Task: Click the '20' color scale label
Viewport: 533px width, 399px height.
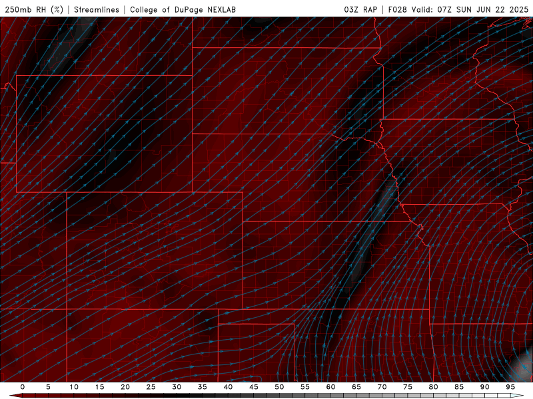Action: [125, 387]
